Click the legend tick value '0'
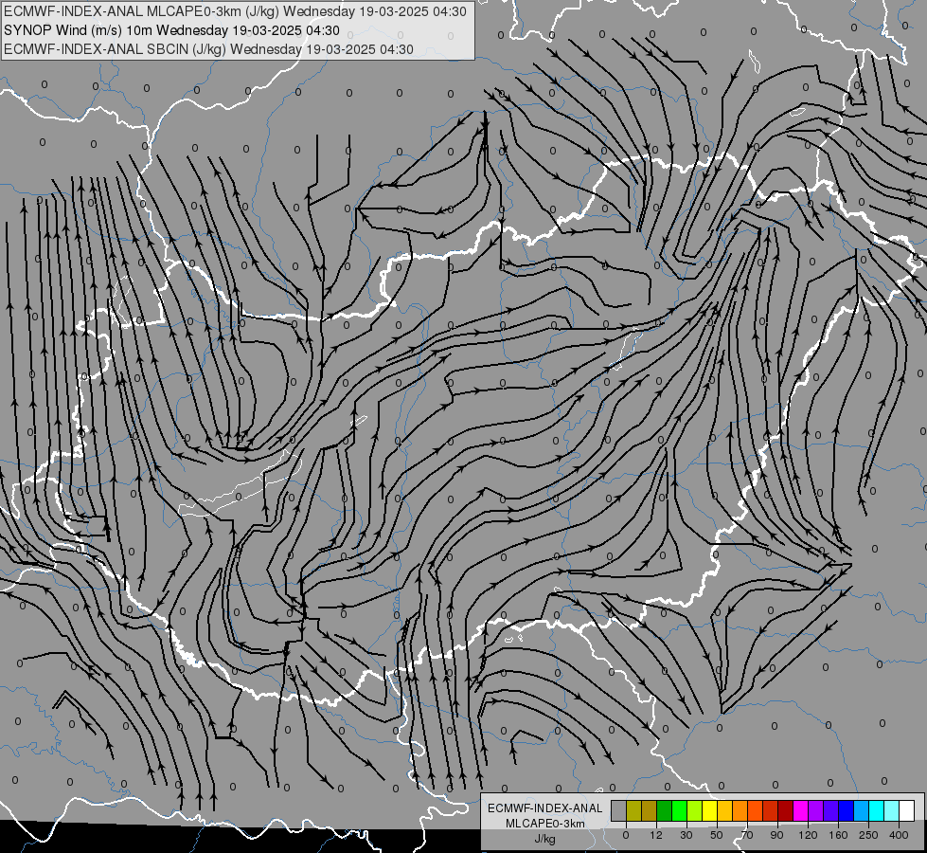This screenshot has height=853, width=927. 626,835
